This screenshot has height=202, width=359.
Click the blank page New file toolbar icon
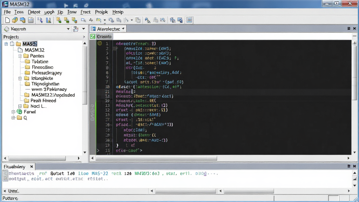(x=7, y=20)
